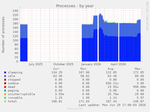
Task: Click uninterruptible average value 25.76m
Action: click(x=113, y=94)
